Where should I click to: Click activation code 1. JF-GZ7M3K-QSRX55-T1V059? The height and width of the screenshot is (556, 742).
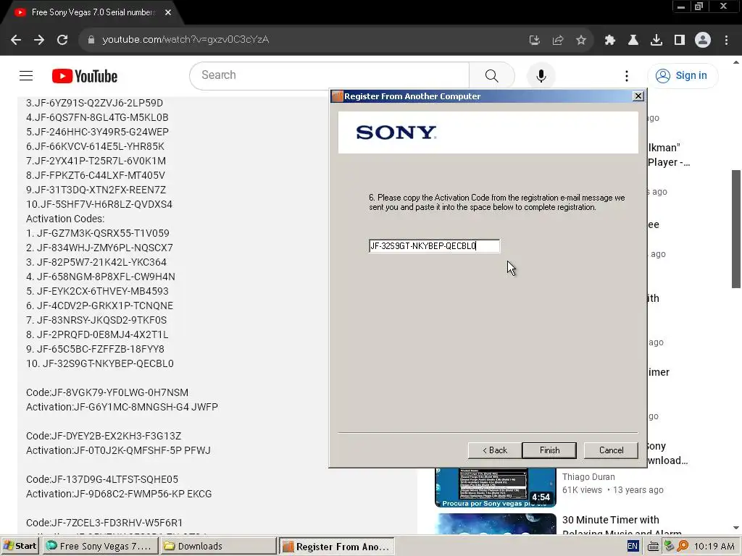click(98, 233)
